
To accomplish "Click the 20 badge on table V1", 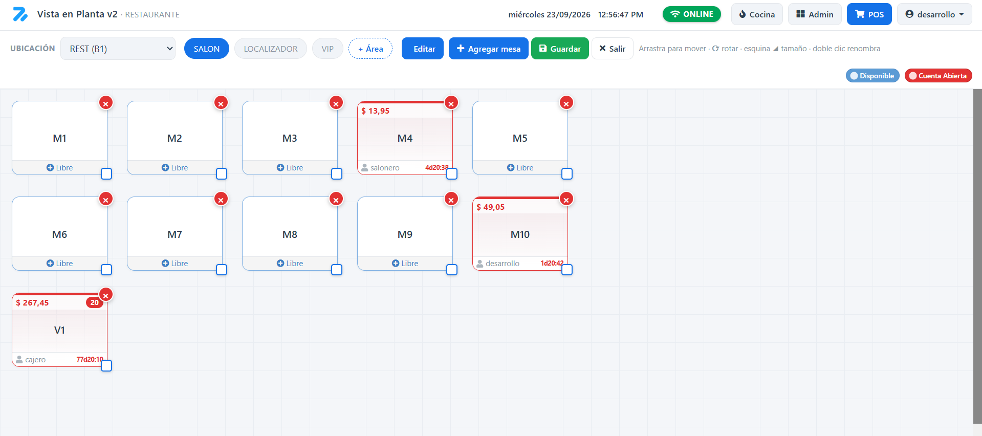I will coord(95,302).
